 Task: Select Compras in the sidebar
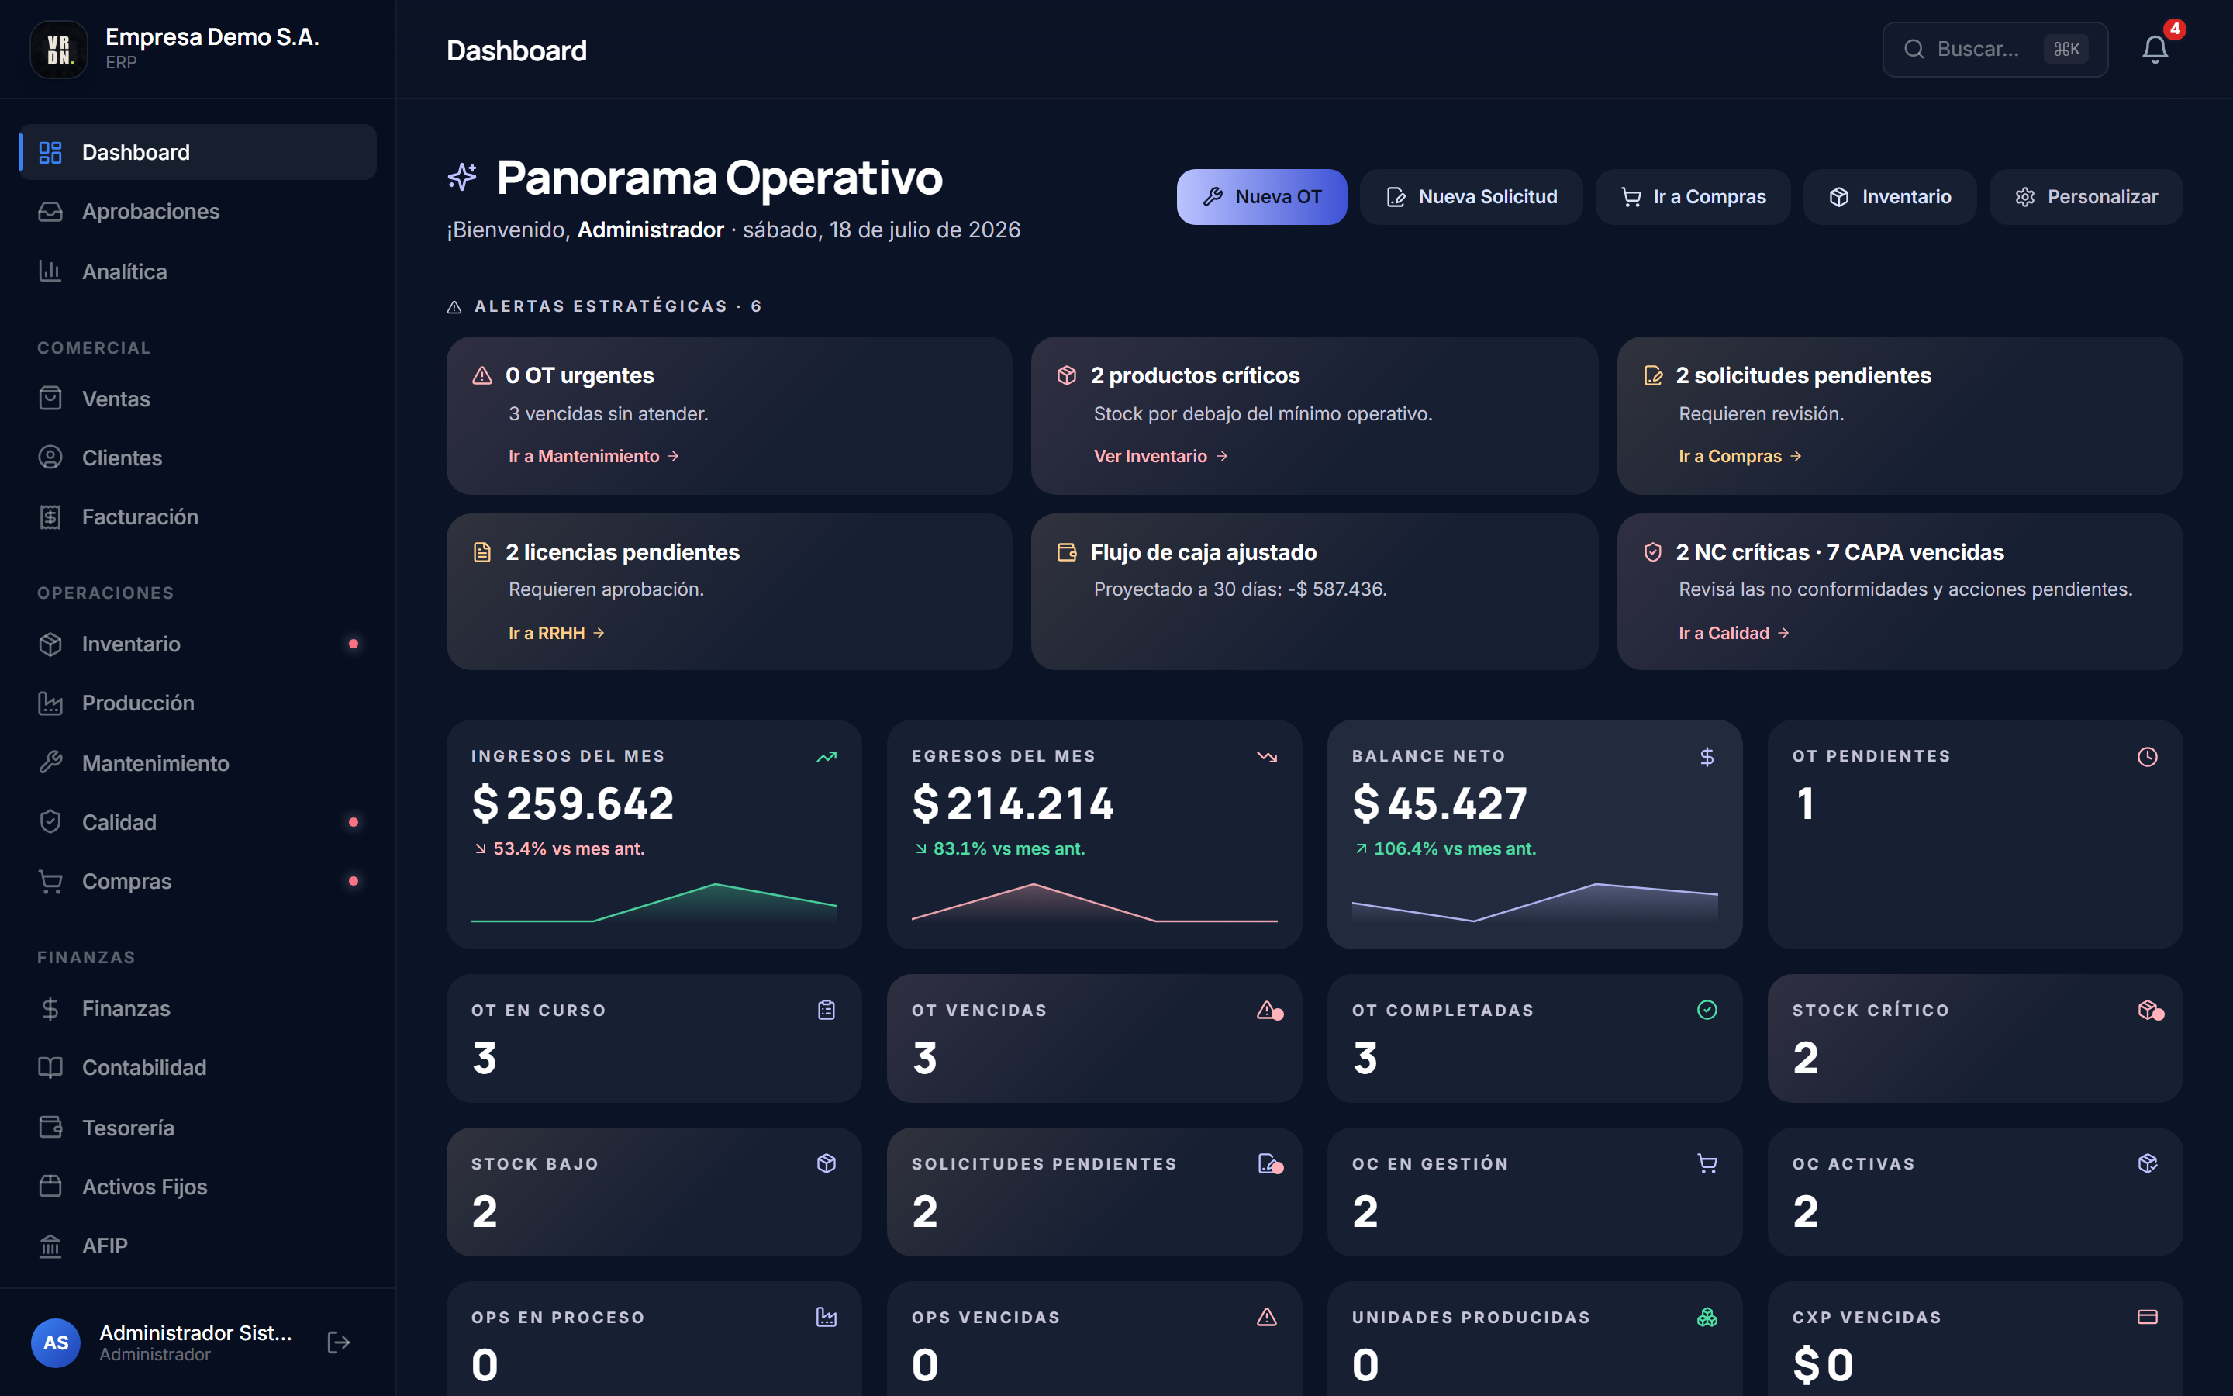(198, 882)
